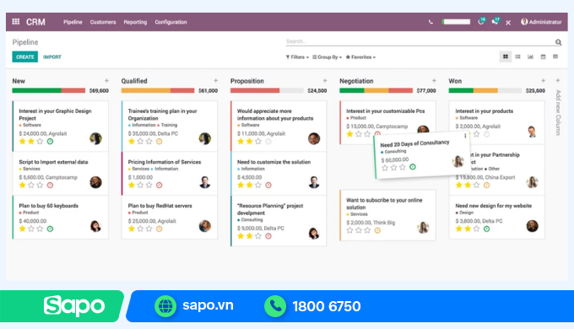
Task: Click the search input field
Action: click(420, 41)
